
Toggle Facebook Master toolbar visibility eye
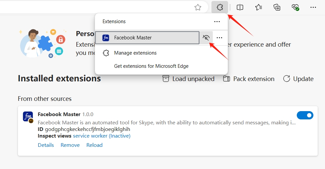point(206,38)
